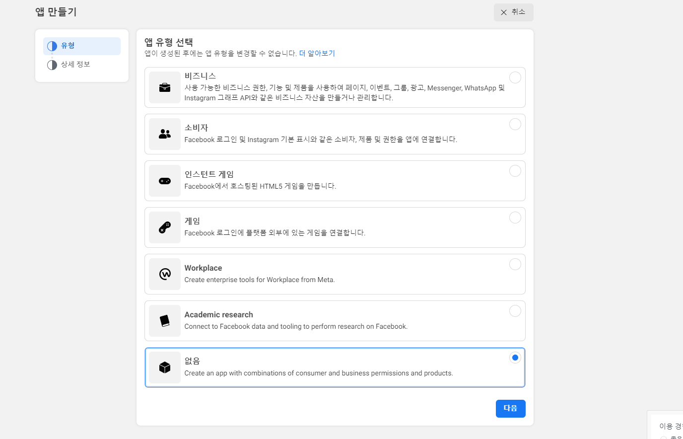Click the 비즈니스 title text
This screenshot has height=439, width=683.
pyautogui.click(x=200, y=76)
